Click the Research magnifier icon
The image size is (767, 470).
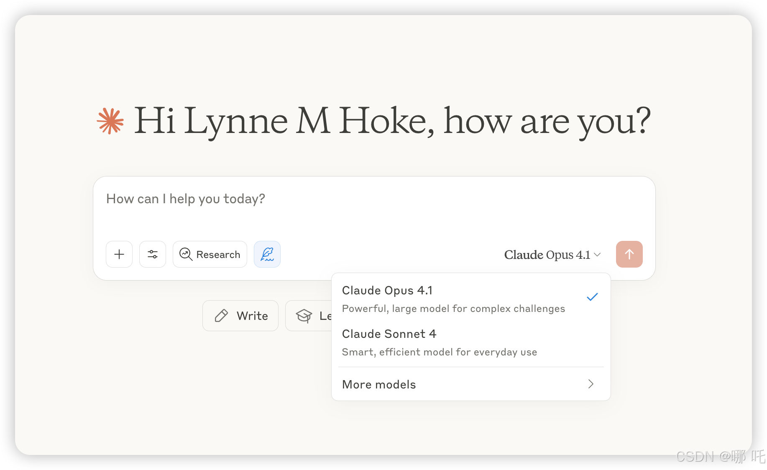pos(186,254)
